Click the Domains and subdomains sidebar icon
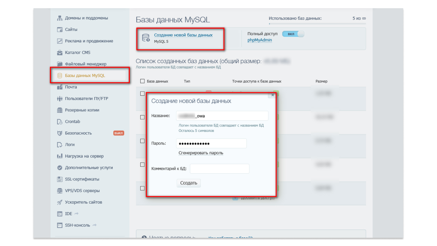The width and height of the screenshot is (437, 246). coord(59,18)
